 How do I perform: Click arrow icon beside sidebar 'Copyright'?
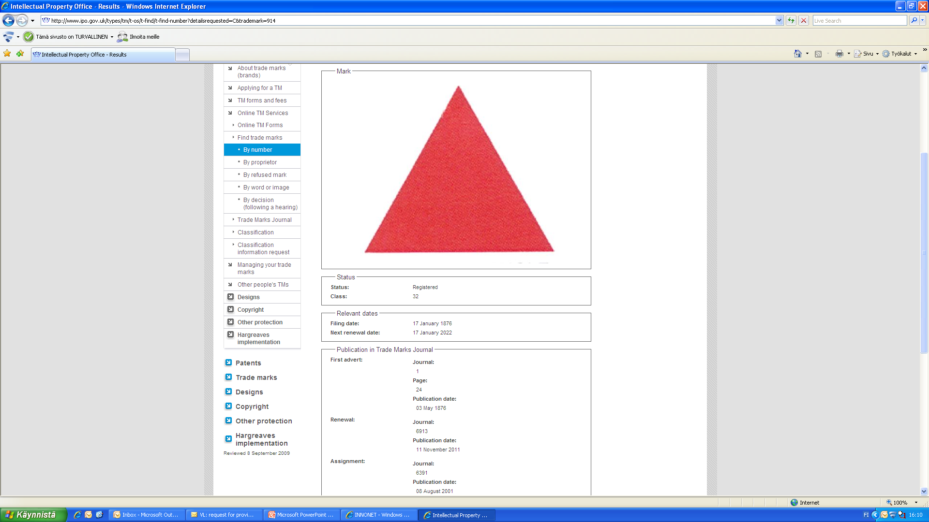pyautogui.click(x=230, y=309)
